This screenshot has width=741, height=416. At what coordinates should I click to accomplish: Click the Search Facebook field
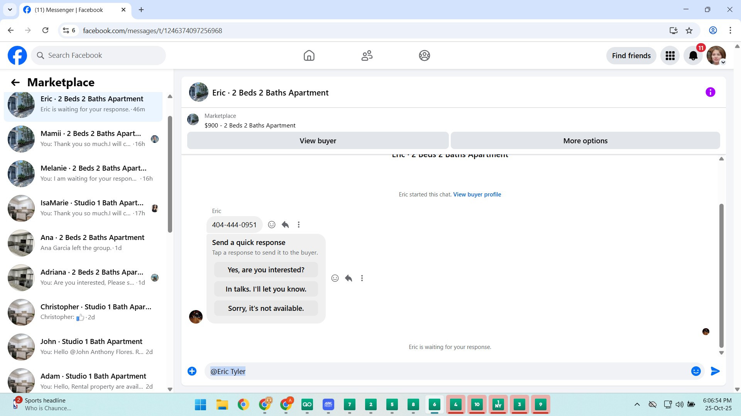[98, 55]
